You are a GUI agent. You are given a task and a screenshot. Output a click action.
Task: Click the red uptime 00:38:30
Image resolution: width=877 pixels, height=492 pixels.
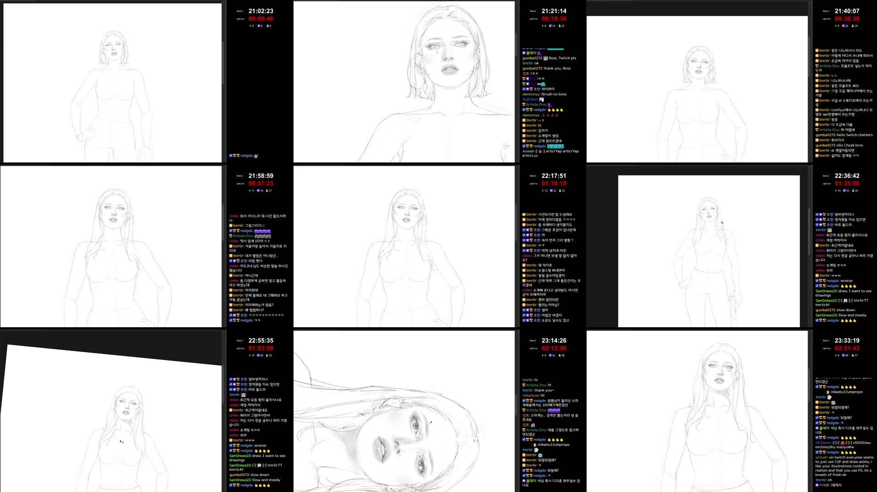pos(847,19)
